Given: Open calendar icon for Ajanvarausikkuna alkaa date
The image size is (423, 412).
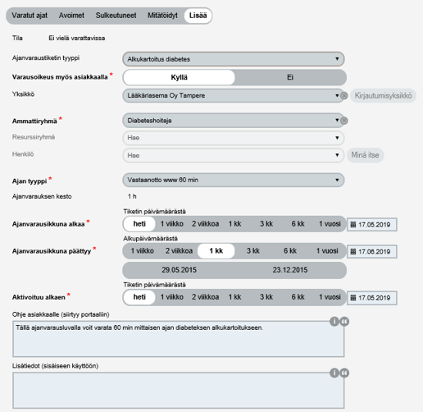Looking at the screenshot, I should click(353, 225).
